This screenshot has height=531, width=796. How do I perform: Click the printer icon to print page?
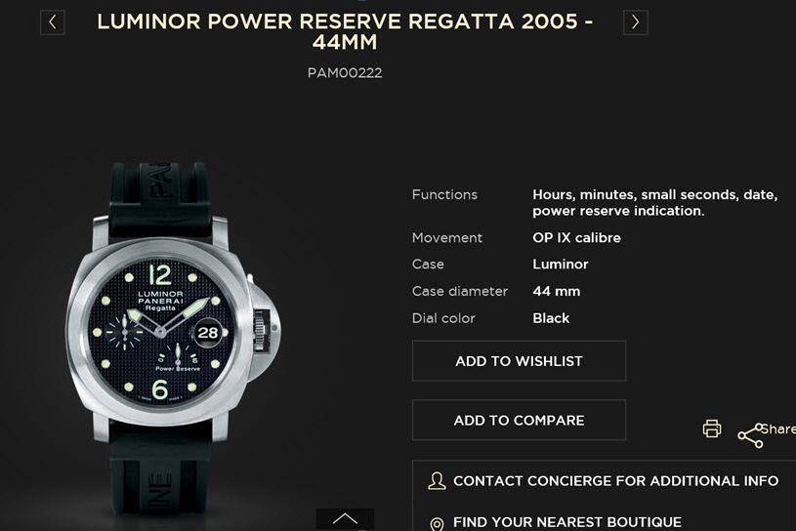tap(712, 429)
